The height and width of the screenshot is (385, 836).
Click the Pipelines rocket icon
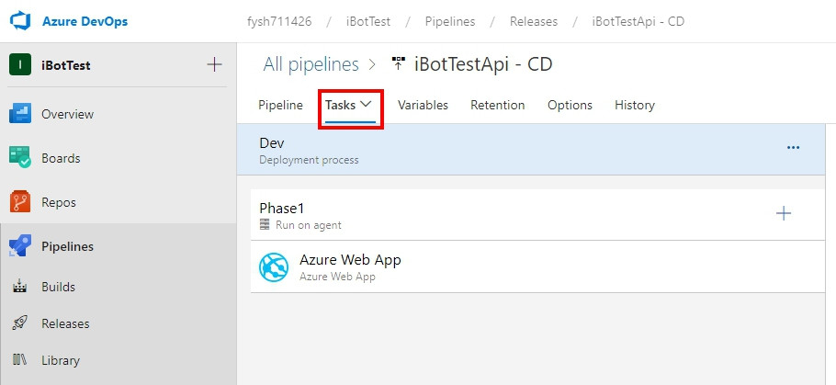(x=20, y=246)
